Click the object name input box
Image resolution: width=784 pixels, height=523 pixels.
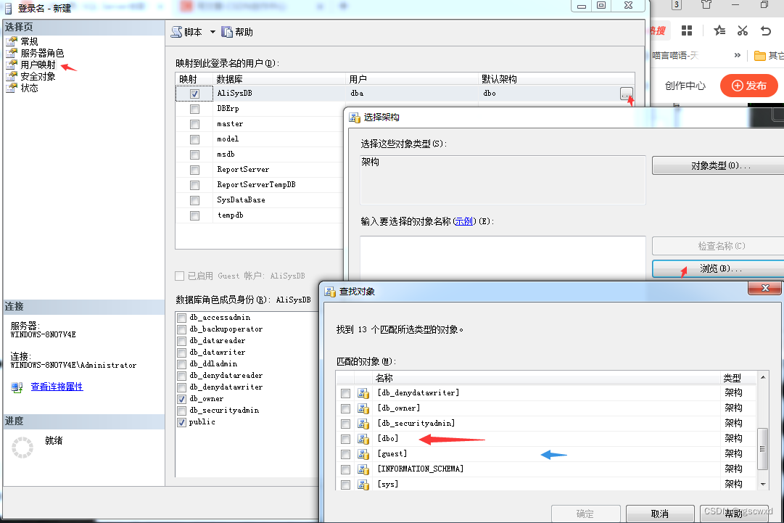tap(503, 258)
